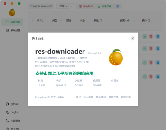Expand the resource type filter dropdown
Viewport: 166px width, 130px height.
pos(71,6)
